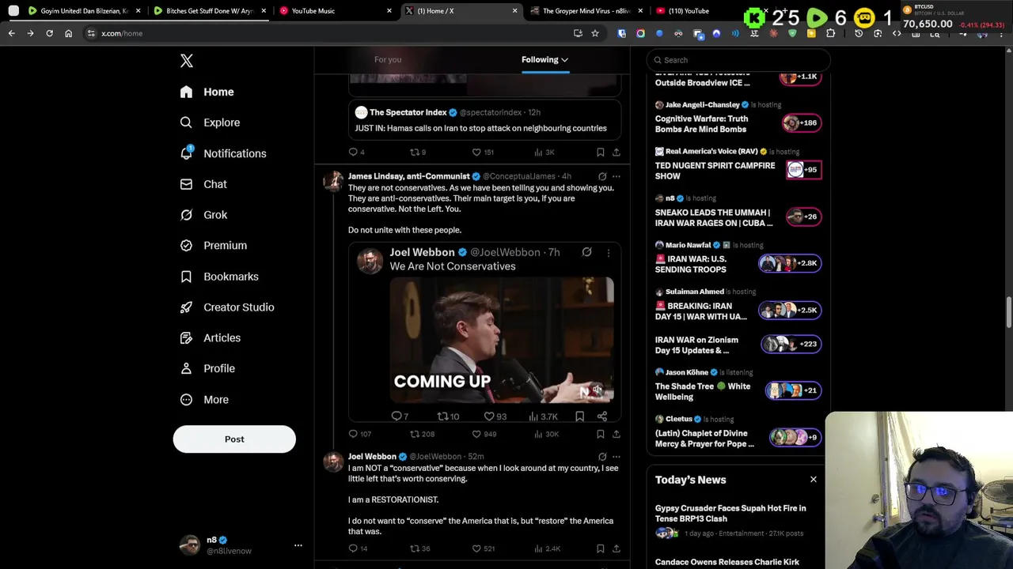
Task: Click the Profile person icon
Action: 186,368
